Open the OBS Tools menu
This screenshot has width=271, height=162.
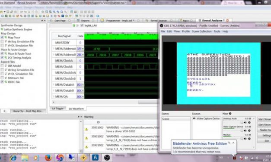217,31
